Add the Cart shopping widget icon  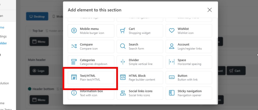[123, 30]
